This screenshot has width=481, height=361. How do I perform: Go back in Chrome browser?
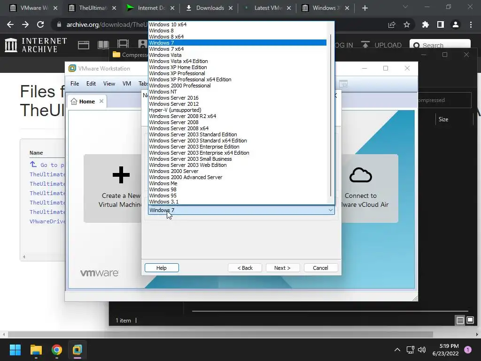point(10,24)
